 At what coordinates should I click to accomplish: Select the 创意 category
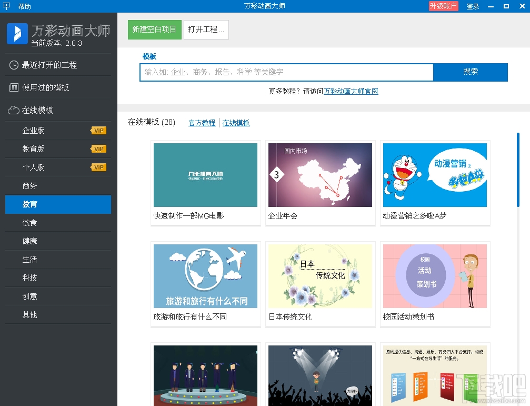pyautogui.click(x=58, y=296)
